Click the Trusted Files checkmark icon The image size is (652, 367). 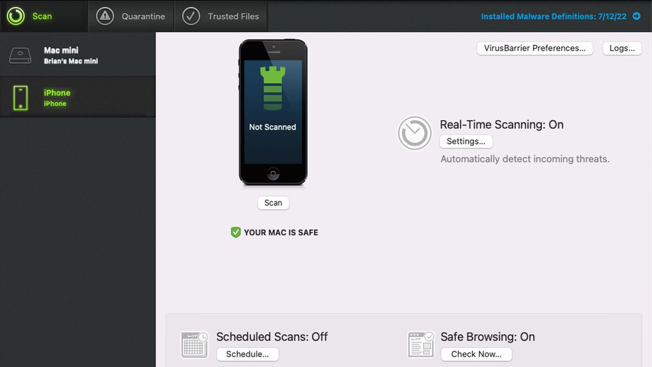pyautogui.click(x=191, y=16)
